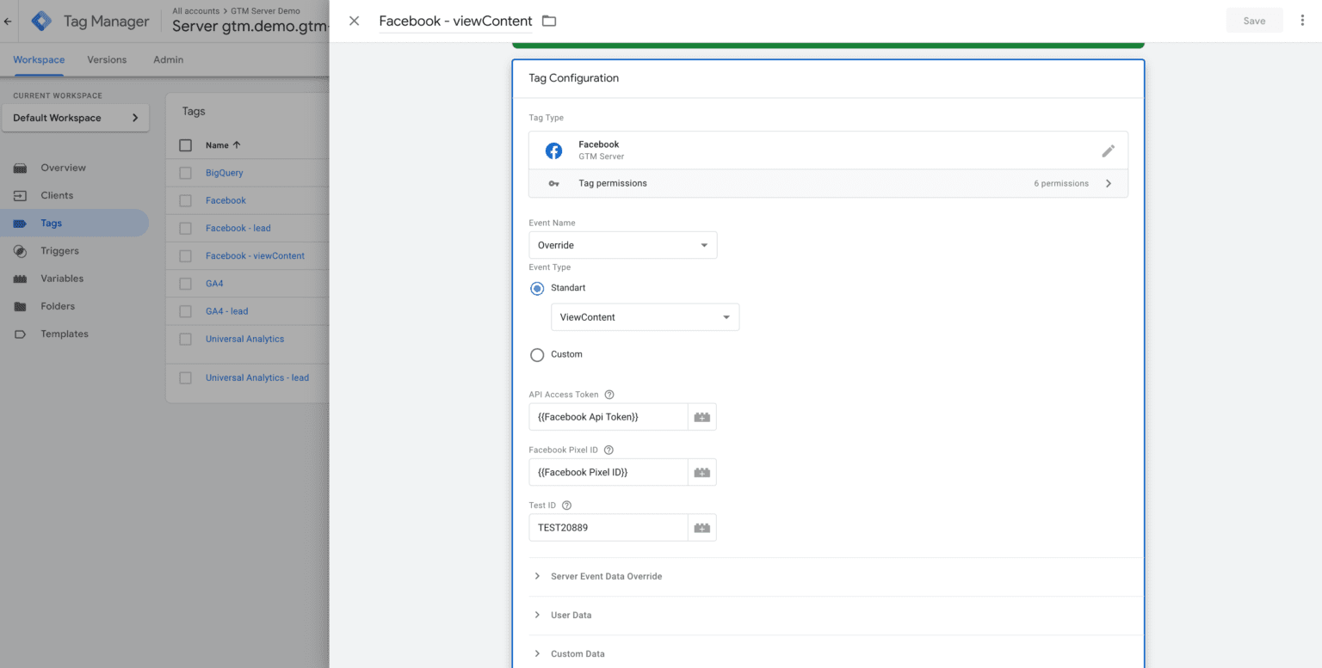Image resolution: width=1322 pixels, height=668 pixels.
Task: Open Clients in the sidebar
Action: 57,195
